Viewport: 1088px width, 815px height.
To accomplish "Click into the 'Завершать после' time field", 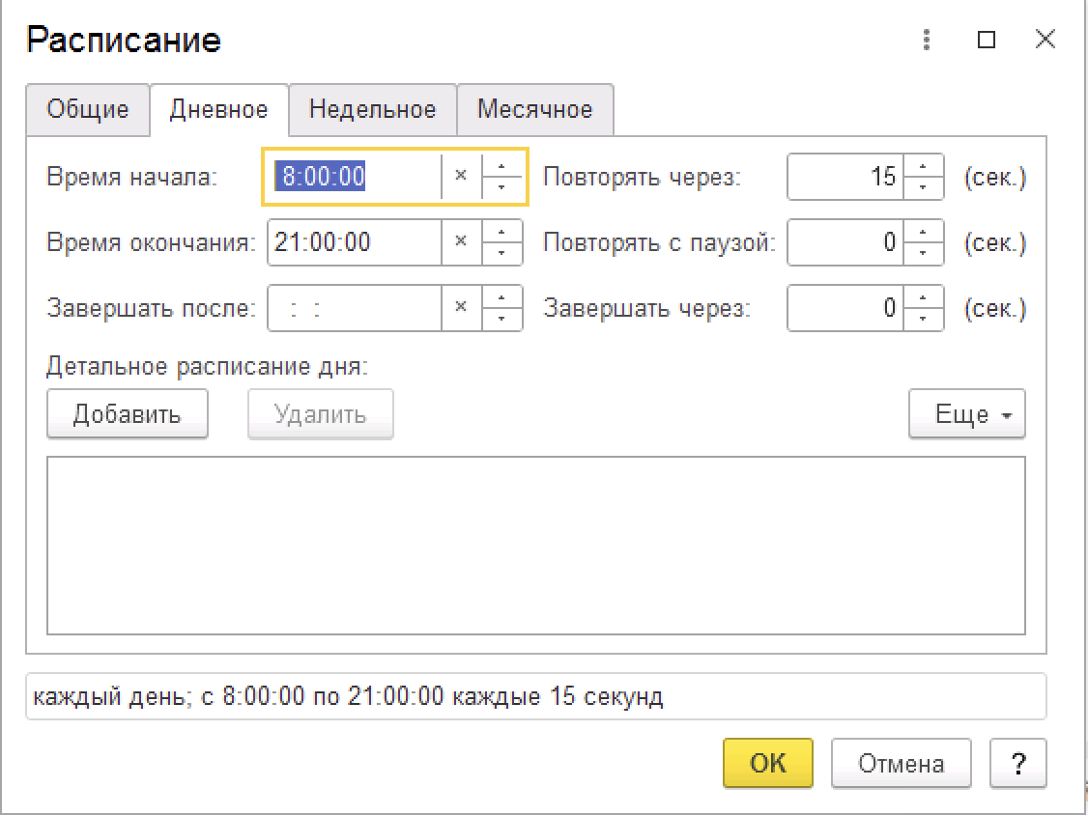I will tap(354, 308).
